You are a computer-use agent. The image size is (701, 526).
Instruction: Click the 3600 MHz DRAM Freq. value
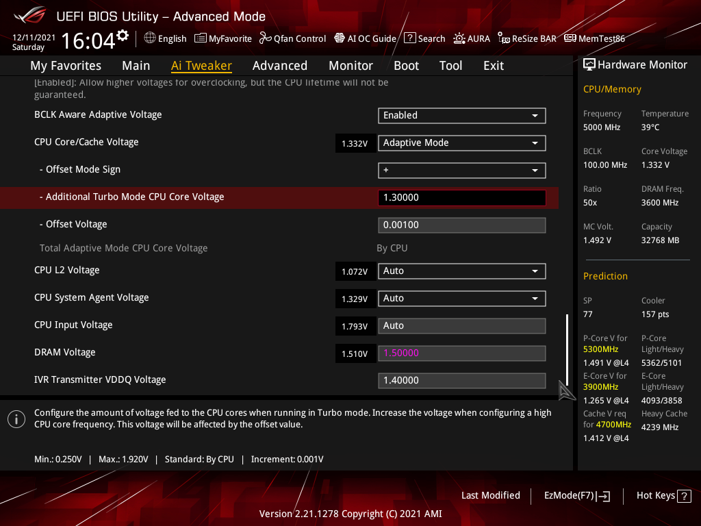pos(660,203)
